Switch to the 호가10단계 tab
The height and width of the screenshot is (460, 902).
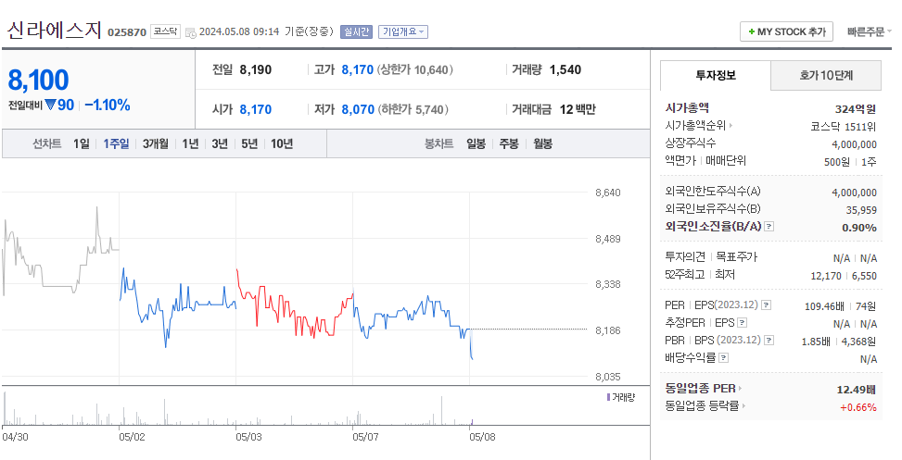pyautogui.click(x=826, y=75)
